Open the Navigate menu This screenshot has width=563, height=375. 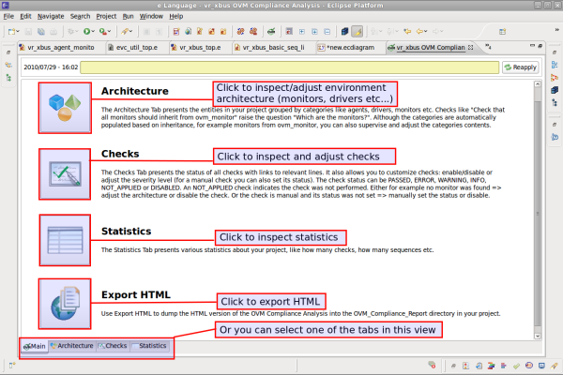coord(51,16)
